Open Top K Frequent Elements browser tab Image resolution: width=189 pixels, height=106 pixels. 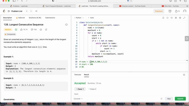[x=57, y=6]
